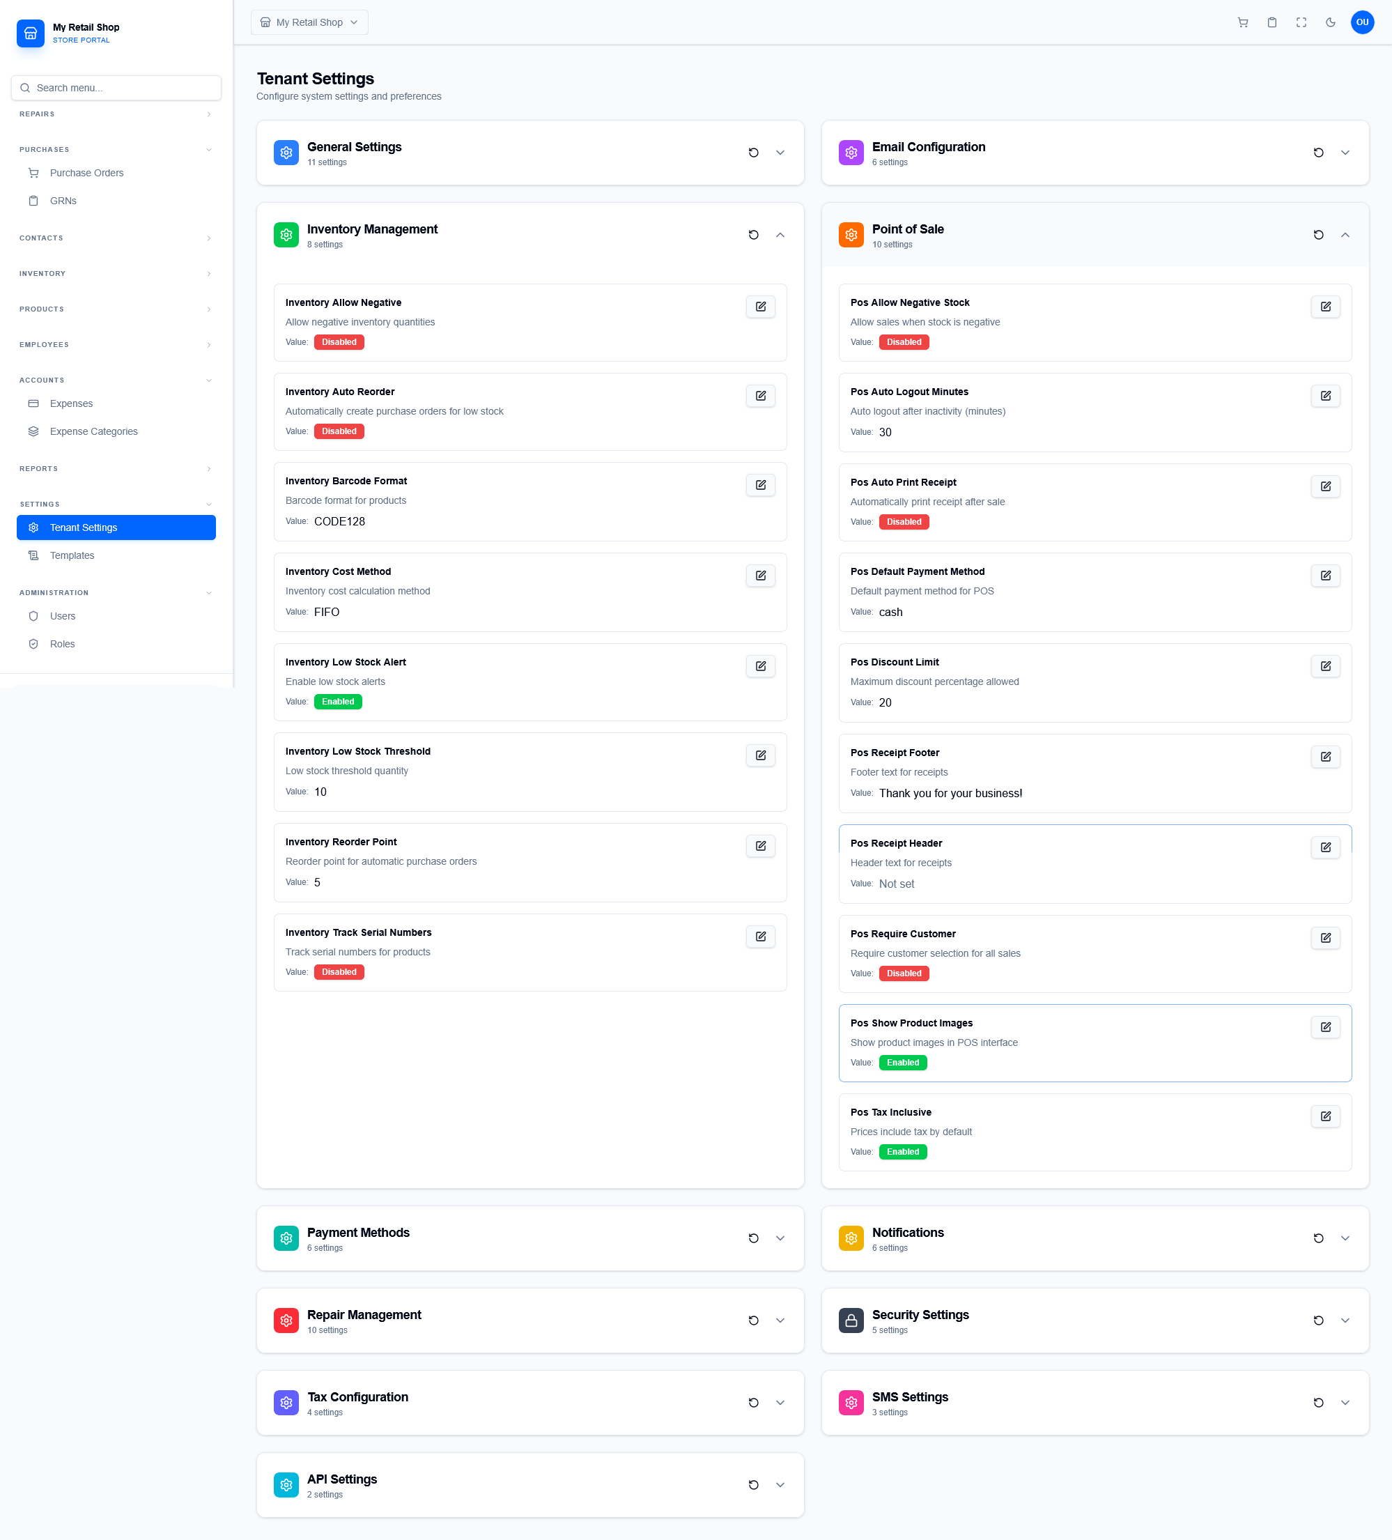
Task: Reset Email Configuration settings
Action: coord(1319,153)
